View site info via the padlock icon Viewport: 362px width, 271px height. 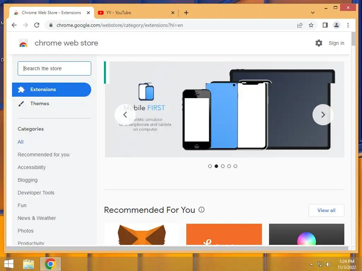(51, 25)
